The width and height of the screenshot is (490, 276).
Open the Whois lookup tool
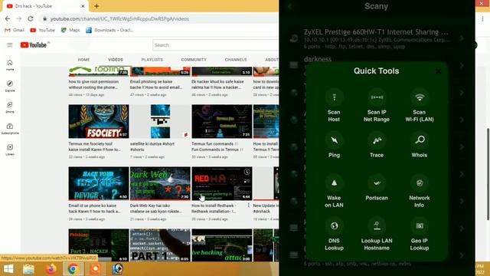pos(420,145)
